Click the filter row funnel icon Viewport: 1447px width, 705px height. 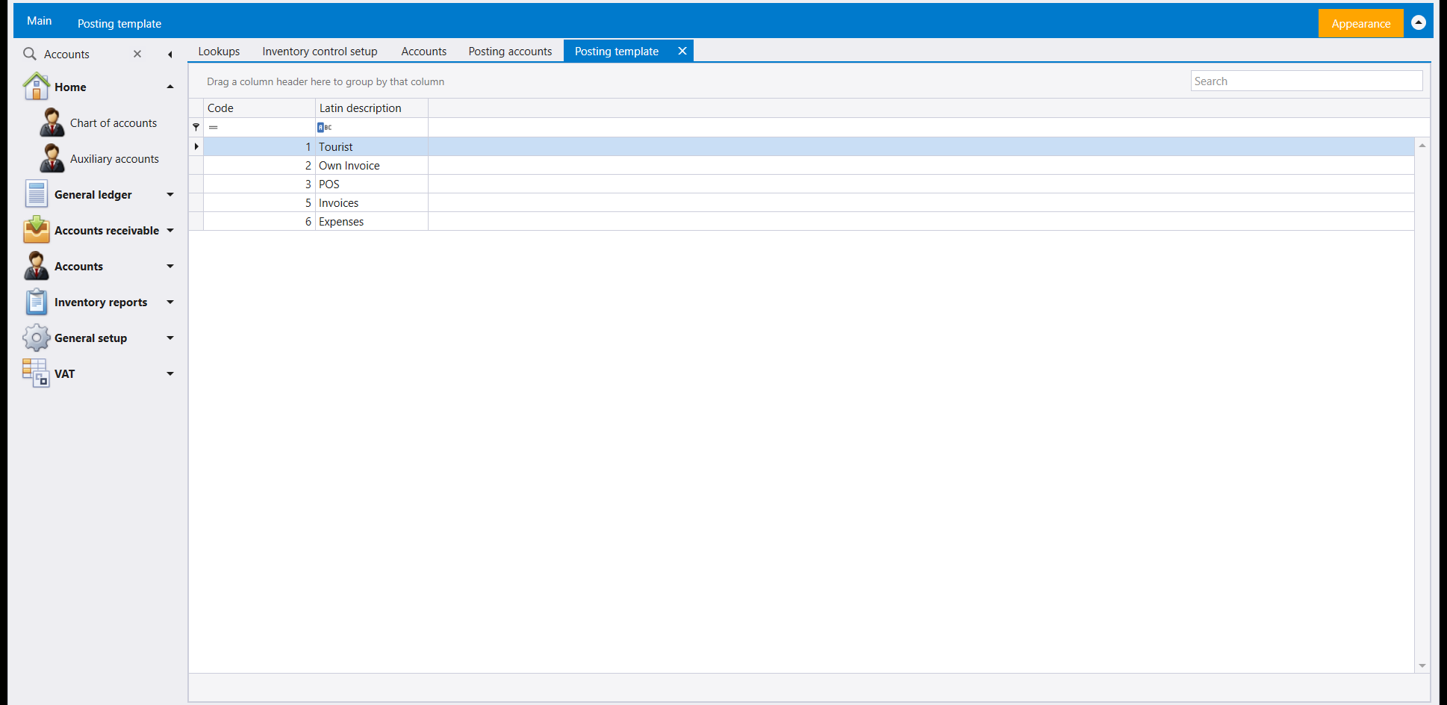tap(196, 127)
